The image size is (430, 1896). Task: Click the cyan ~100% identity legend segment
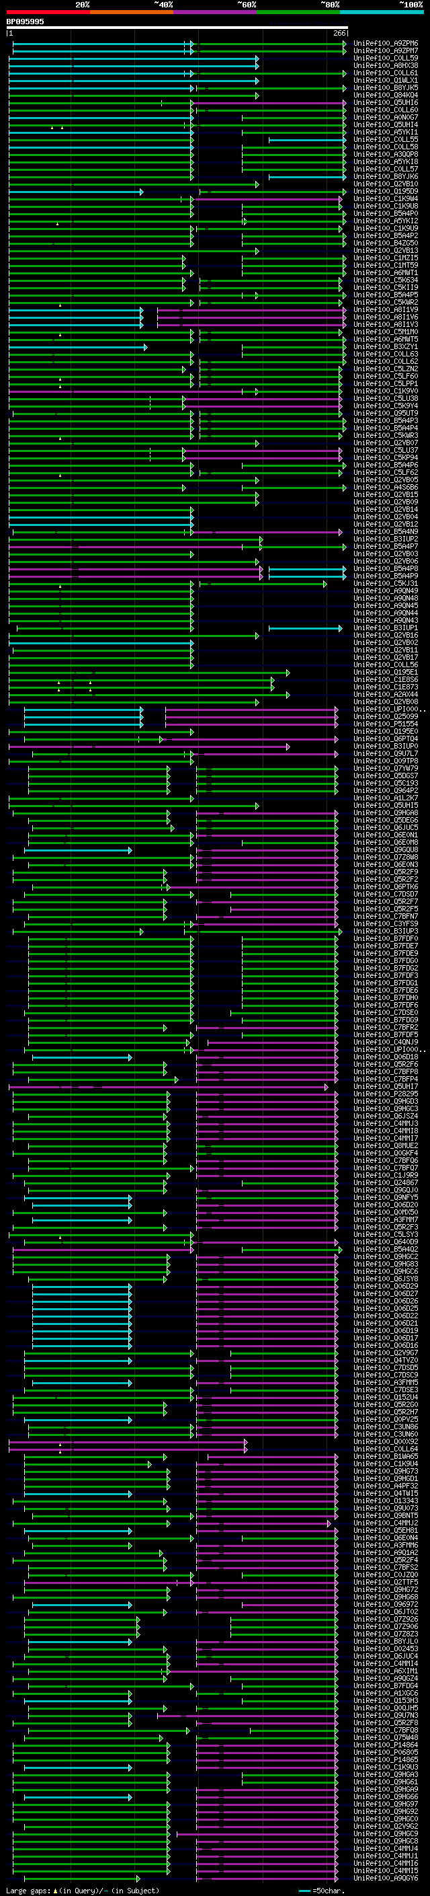382,12
